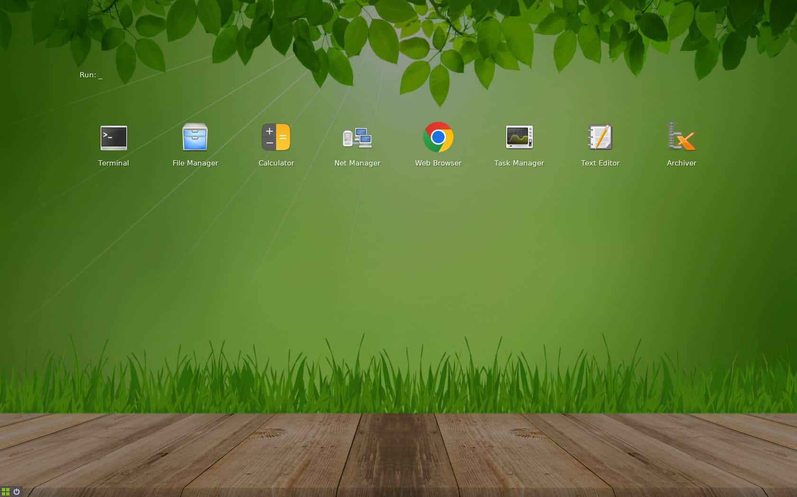Click the Net Manager label
The width and height of the screenshot is (797, 497).
tap(357, 163)
